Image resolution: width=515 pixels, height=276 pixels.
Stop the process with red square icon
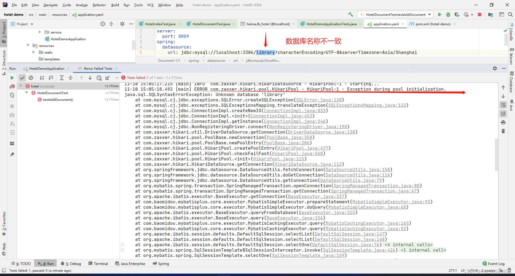(480, 14)
